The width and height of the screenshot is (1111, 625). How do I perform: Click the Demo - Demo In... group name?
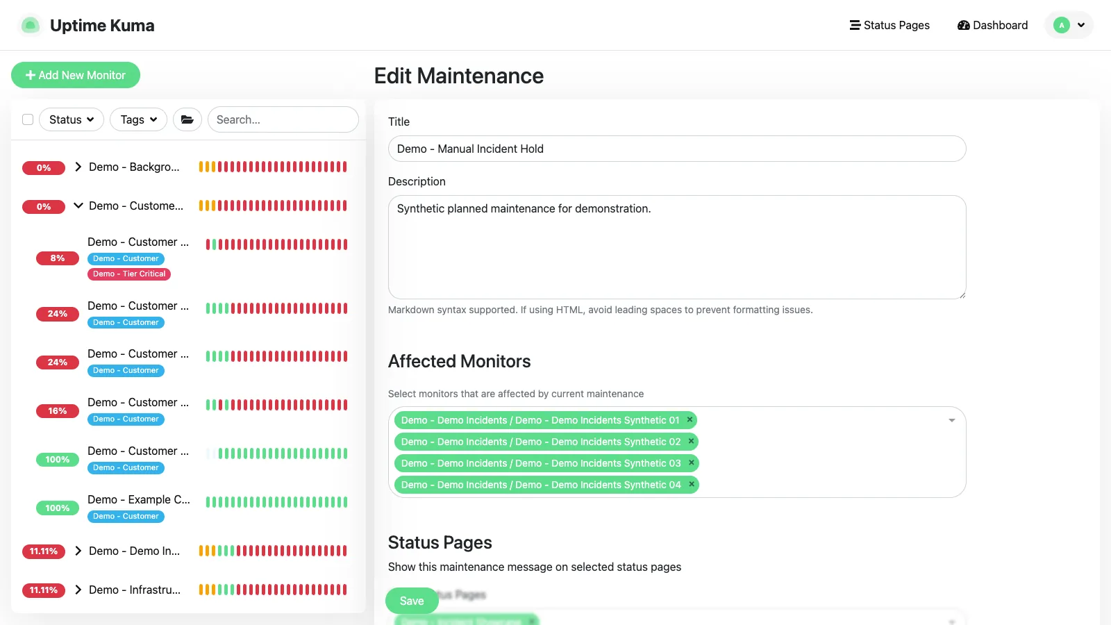tap(134, 551)
